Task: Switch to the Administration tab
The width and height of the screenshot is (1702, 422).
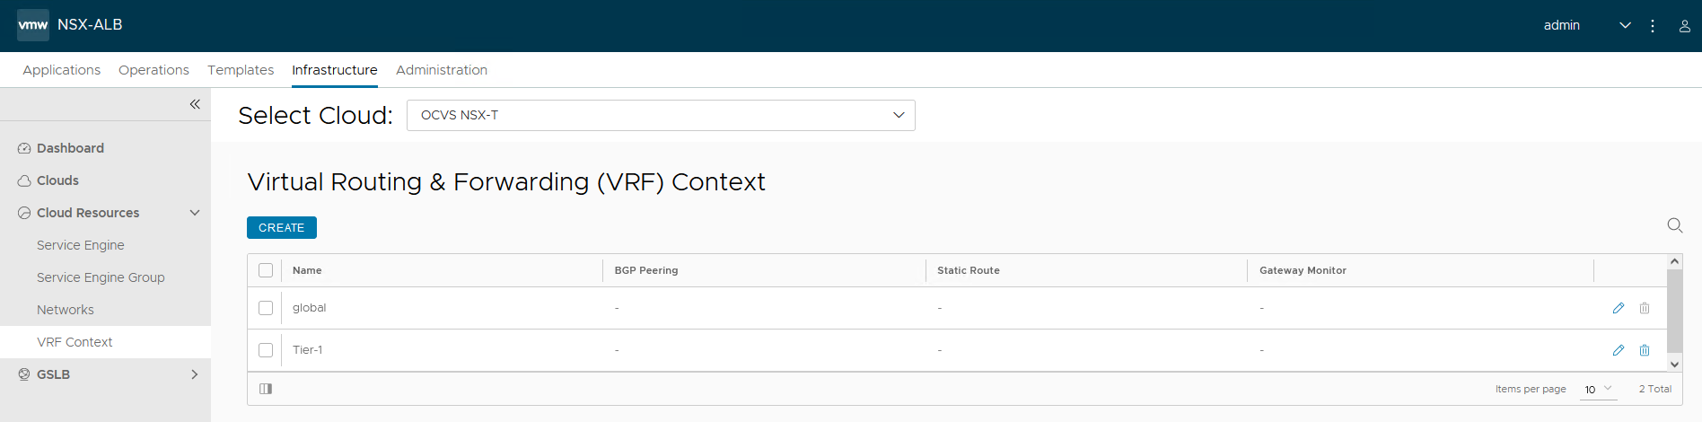Action: pyautogui.click(x=442, y=70)
